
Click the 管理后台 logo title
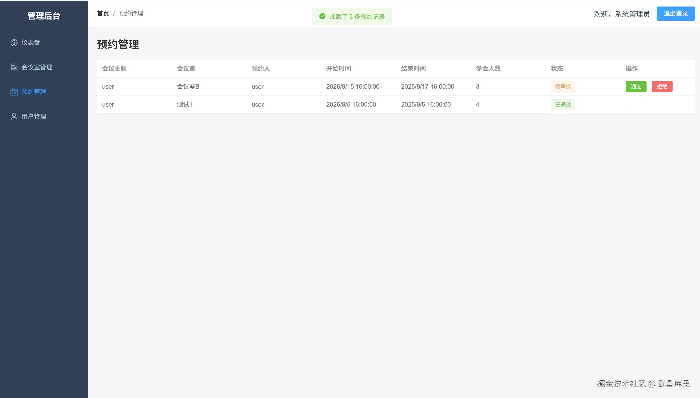coord(44,16)
